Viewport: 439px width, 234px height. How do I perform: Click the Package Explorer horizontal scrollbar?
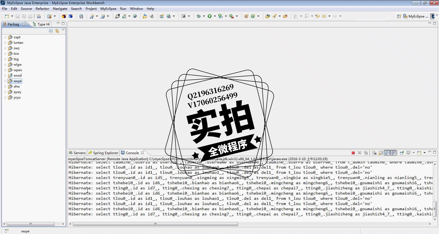[x=33, y=224]
